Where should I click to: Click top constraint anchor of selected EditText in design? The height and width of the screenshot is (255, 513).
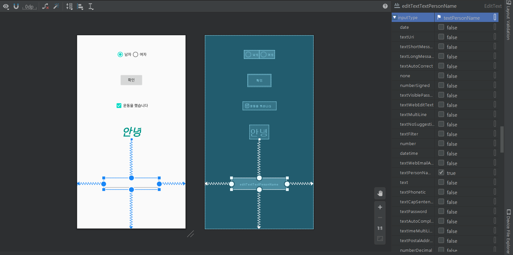pyautogui.click(x=131, y=178)
